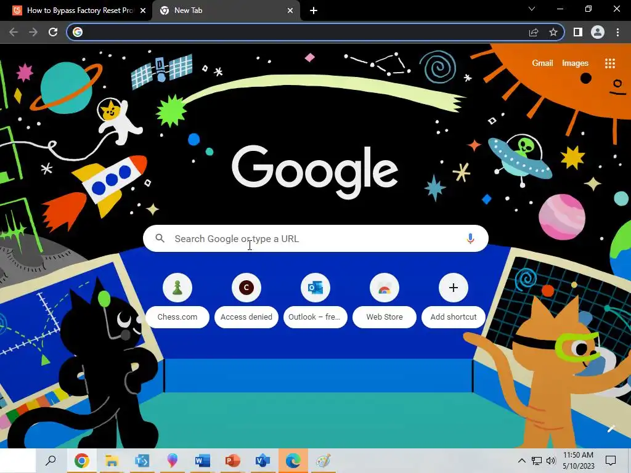Open the Chrome three-dot menu

[x=617, y=32]
